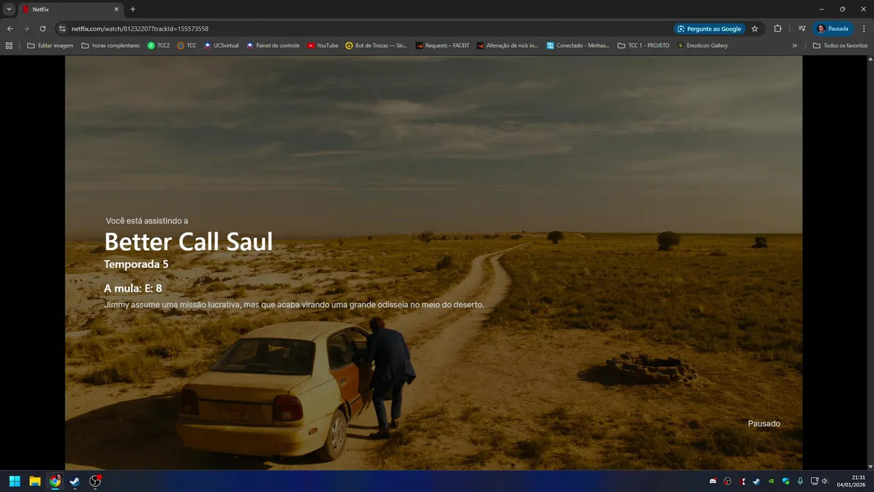Screen dimensions: 874x492
Task: Open the TCC bookmark with orange icon
Action: click(186, 46)
